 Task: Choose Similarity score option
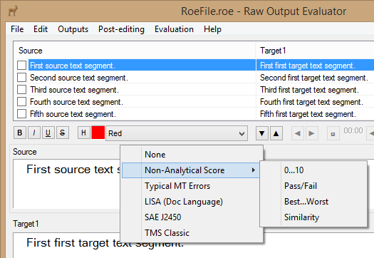pos(313,217)
